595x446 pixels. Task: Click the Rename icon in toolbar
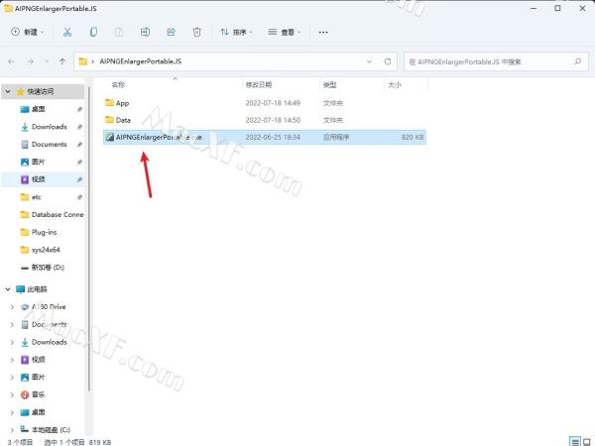point(145,32)
